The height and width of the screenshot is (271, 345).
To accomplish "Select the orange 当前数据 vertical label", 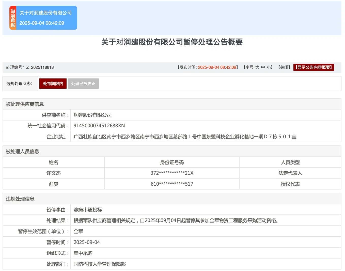I will (x=13, y=18).
